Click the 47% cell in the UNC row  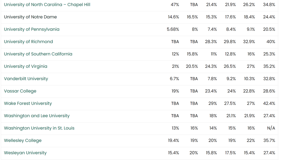[x=175, y=5]
